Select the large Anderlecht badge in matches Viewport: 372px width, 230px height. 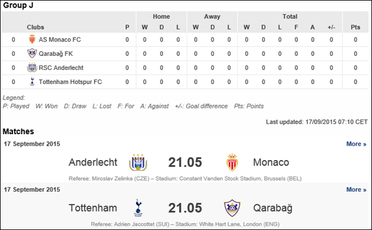pyautogui.click(x=138, y=162)
